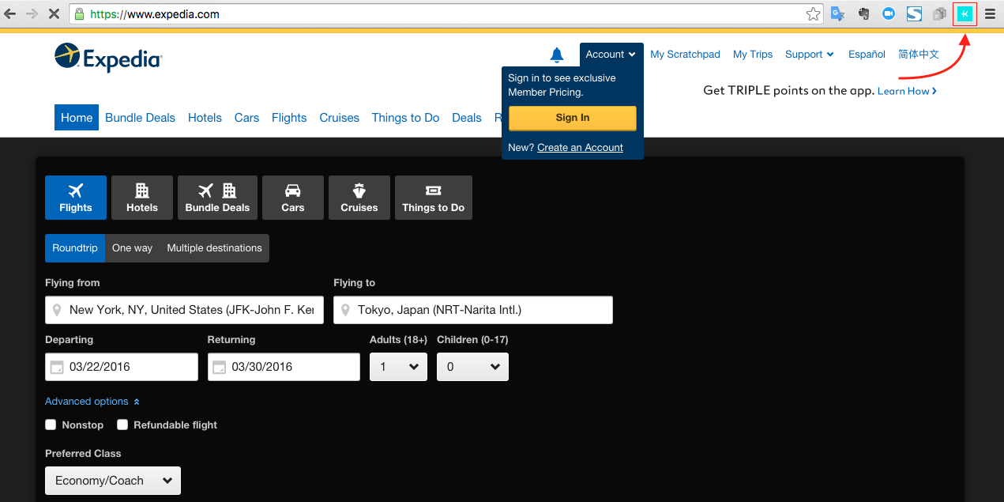The image size is (1004, 502).
Task: Click the location pin in Flying from
Action: pos(56,310)
